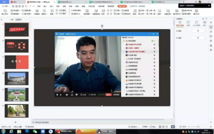Open the Animation ribbon tab
This screenshot has width=214, height=134.
(x=64, y=6)
